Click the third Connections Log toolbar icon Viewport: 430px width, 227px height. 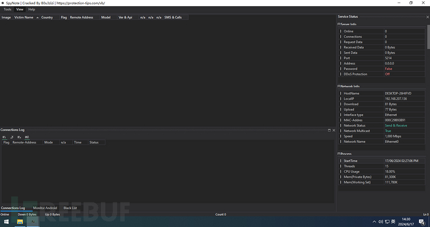point(19,137)
